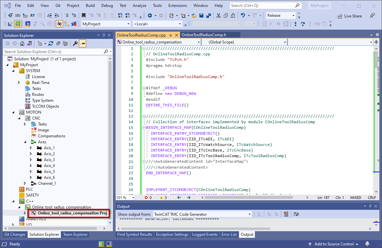Refresh the Solution Explorer view
The height and width of the screenshot is (248, 382).
tap(51, 43)
